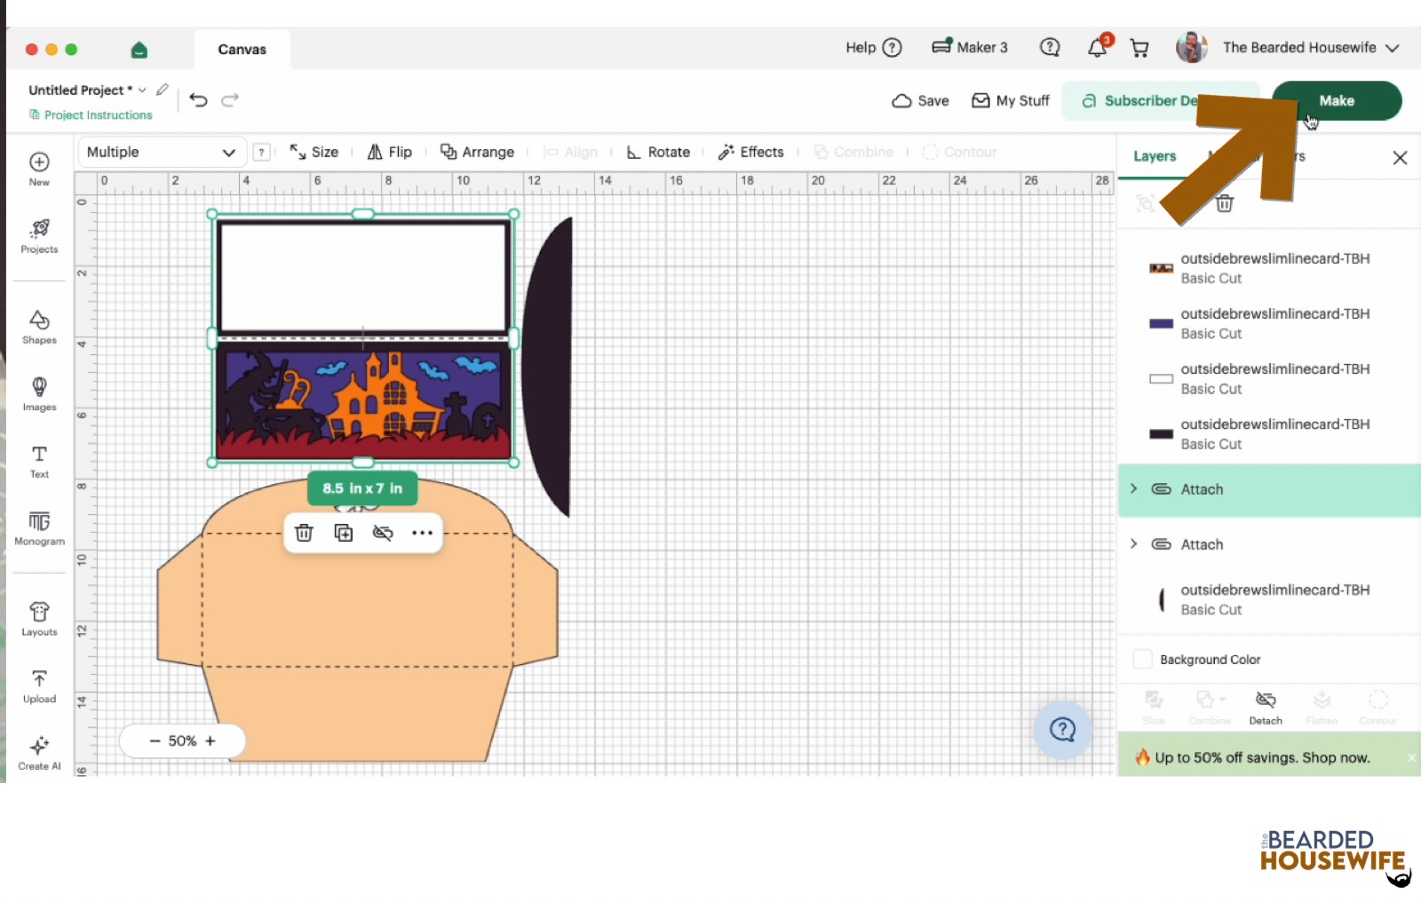The height and width of the screenshot is (903, 1421).
Task: Toggle the Background Color swatch
Action: point(1143,660)
